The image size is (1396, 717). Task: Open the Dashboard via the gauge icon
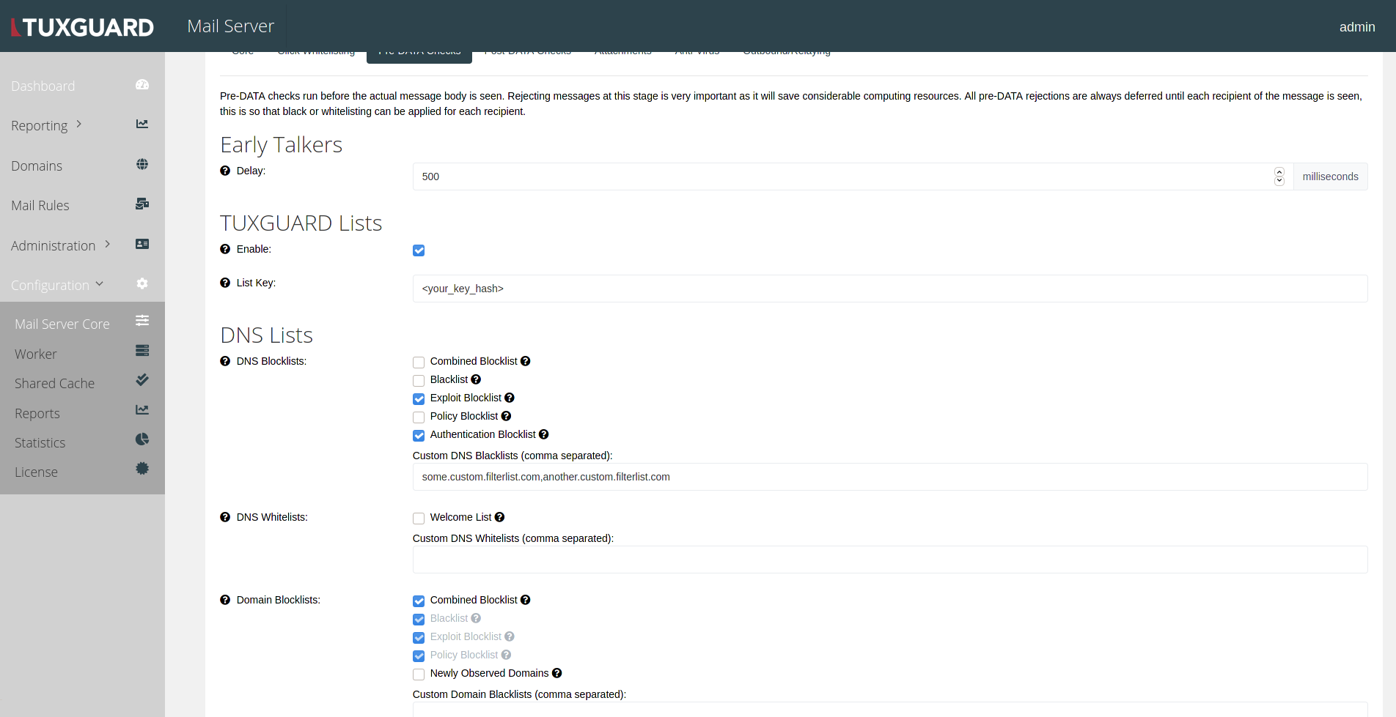pyautogui.click(x=142, y=84)
